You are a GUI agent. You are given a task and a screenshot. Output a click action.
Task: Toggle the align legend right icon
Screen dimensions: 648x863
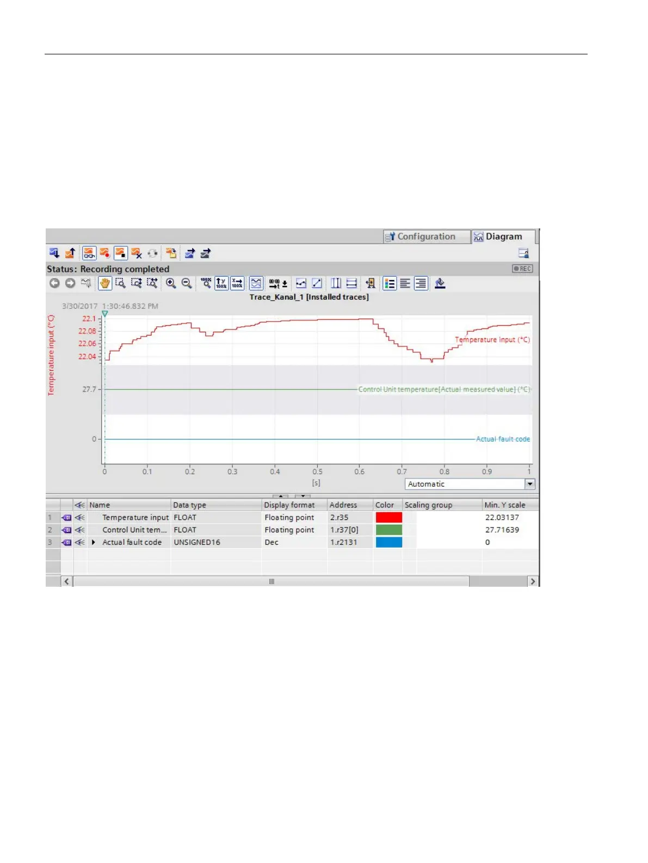[x=421, y=283]
